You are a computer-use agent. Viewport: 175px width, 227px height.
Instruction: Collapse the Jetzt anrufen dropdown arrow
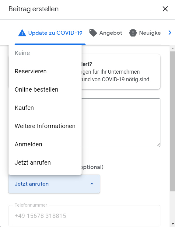92,184
